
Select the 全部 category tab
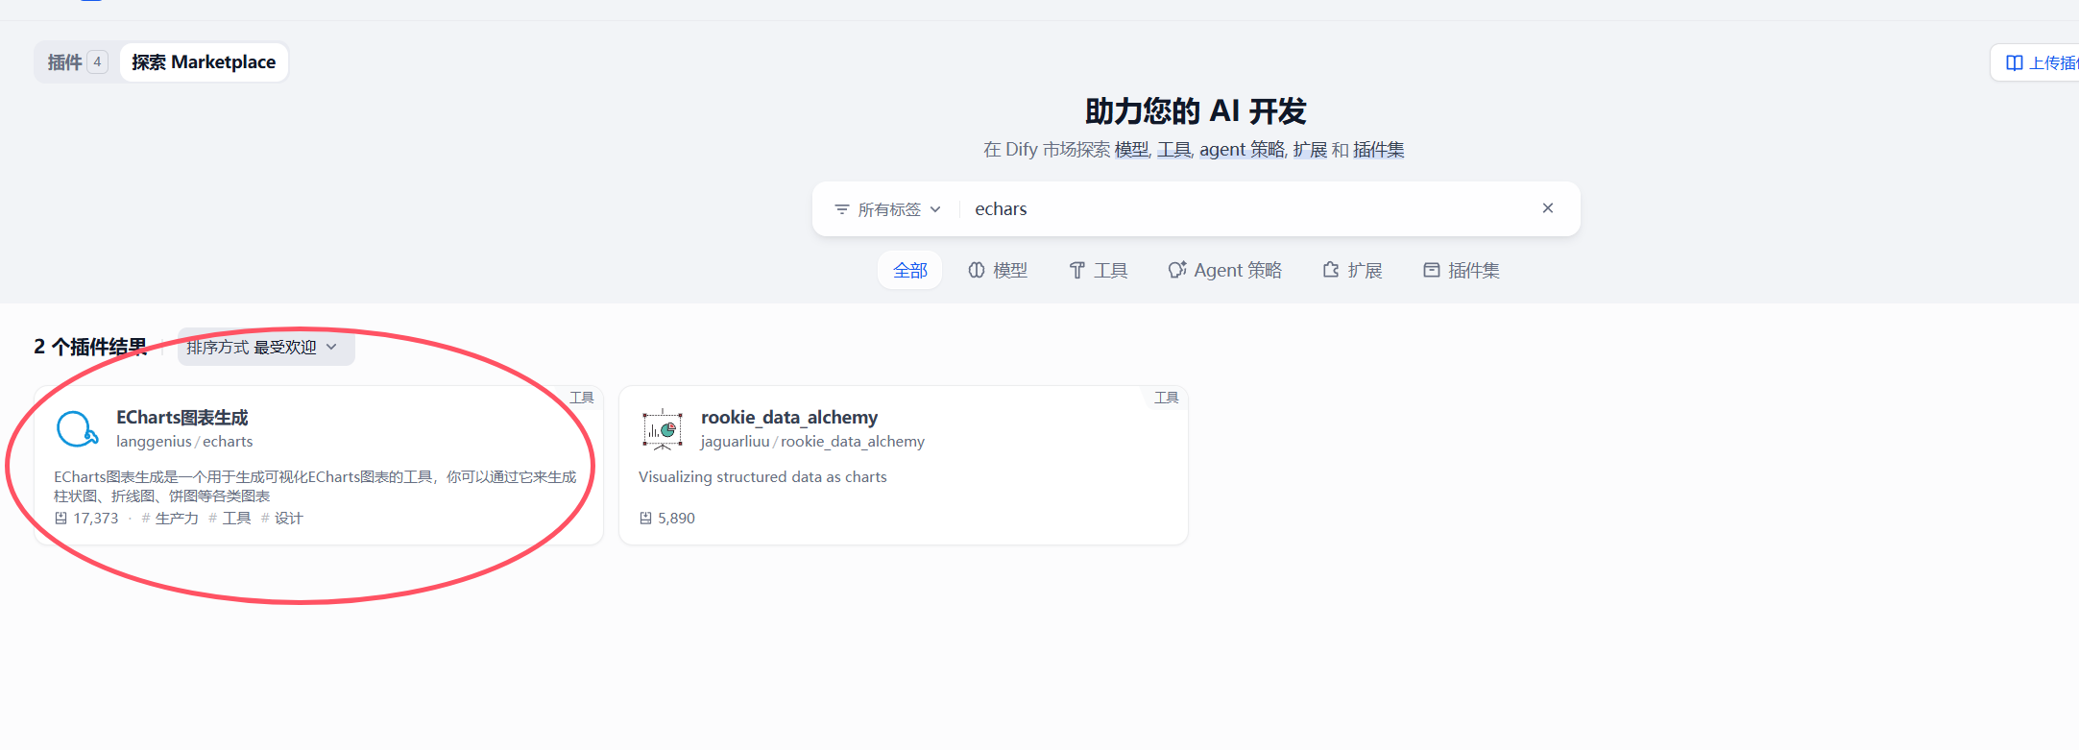[910, 271]
